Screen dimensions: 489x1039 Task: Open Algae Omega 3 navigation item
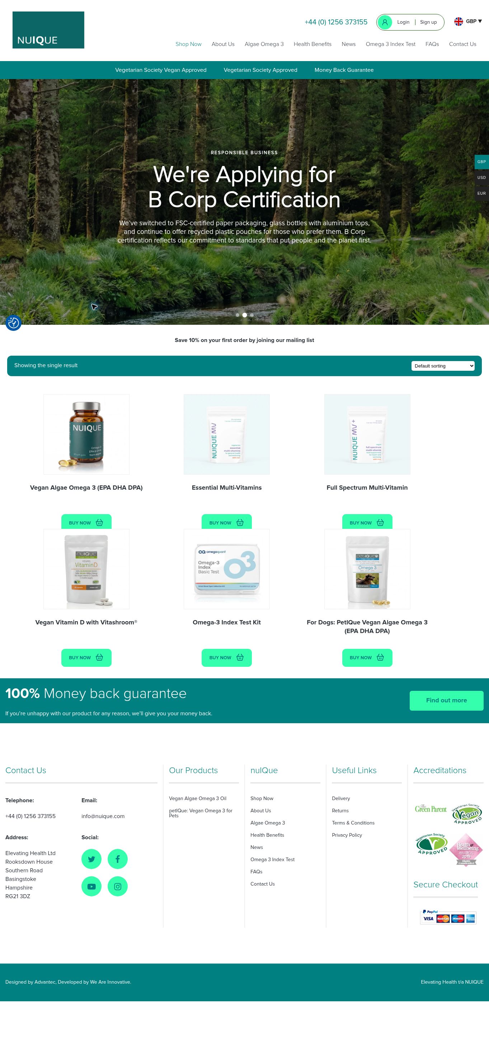coord(264,44)
